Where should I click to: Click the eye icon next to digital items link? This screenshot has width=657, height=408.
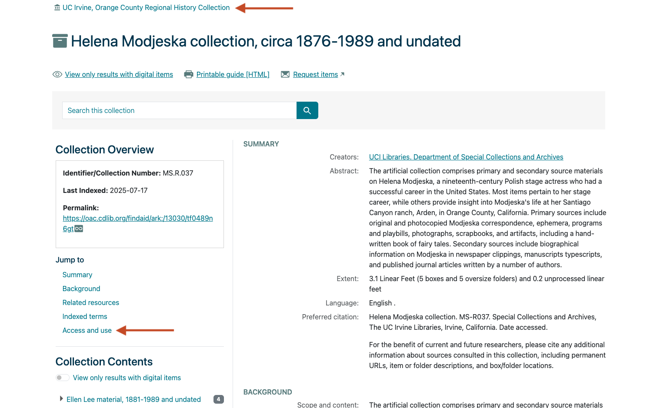point(57,74)
